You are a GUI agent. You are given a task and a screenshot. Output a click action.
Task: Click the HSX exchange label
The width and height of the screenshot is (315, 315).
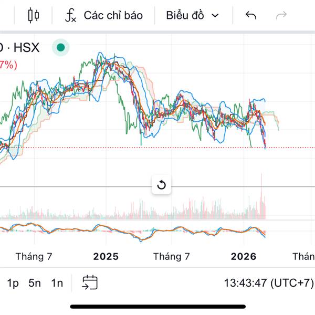coord(26,48)
